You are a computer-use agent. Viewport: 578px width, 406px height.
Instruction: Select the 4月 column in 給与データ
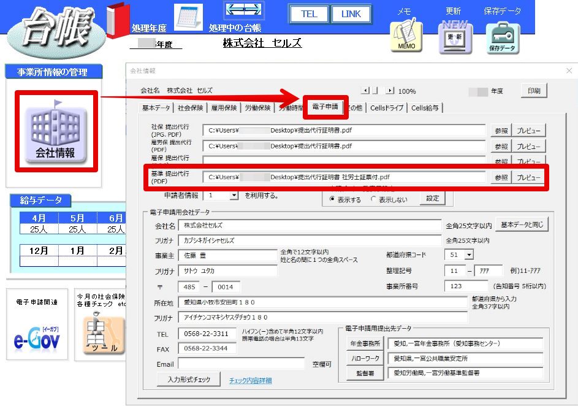(x=39, y=218)
